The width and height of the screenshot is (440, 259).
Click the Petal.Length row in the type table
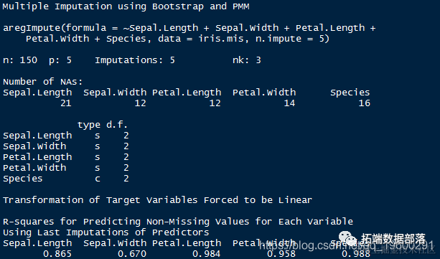[x=65, y=157]
